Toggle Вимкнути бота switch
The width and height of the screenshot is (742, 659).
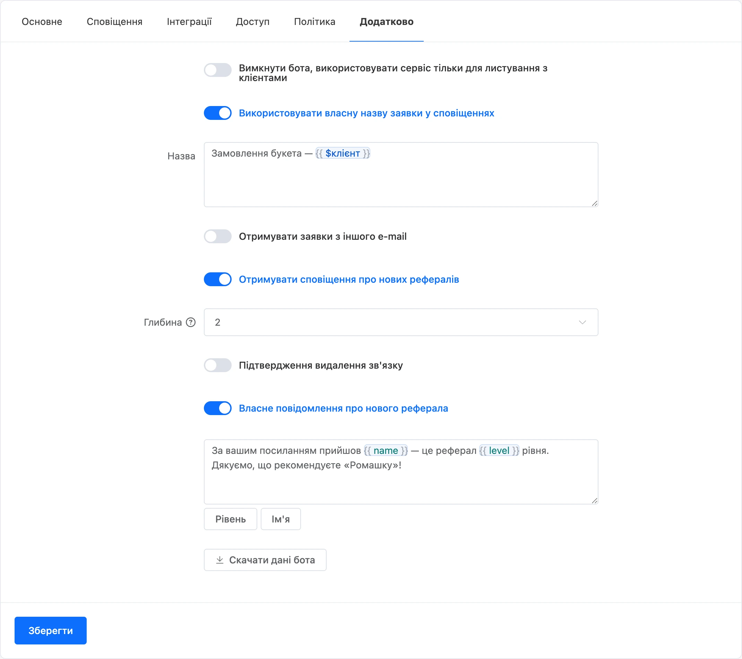point(217,70)
